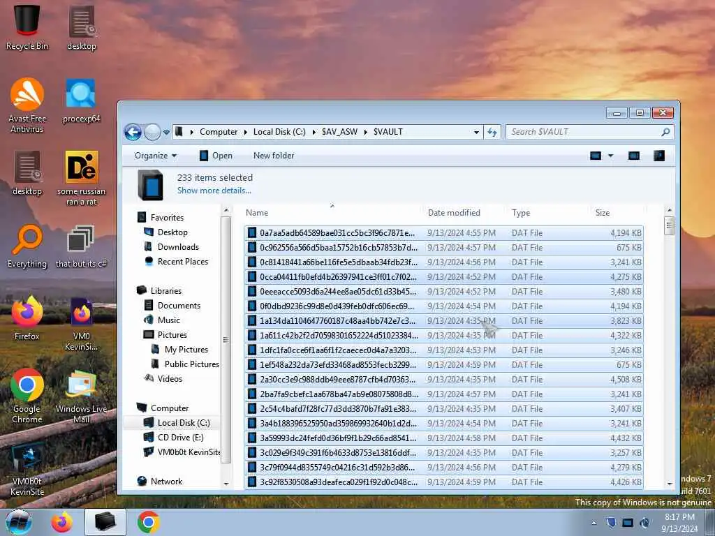715x536 pixels.
Task: Click the Explorer window taskbar button
Action: coord(105,522)
